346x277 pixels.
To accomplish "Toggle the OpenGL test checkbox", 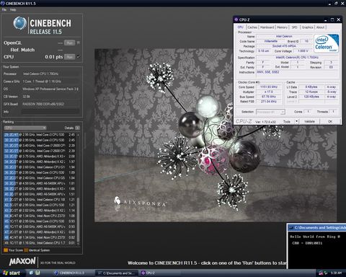I will click(x=79, y=43).
